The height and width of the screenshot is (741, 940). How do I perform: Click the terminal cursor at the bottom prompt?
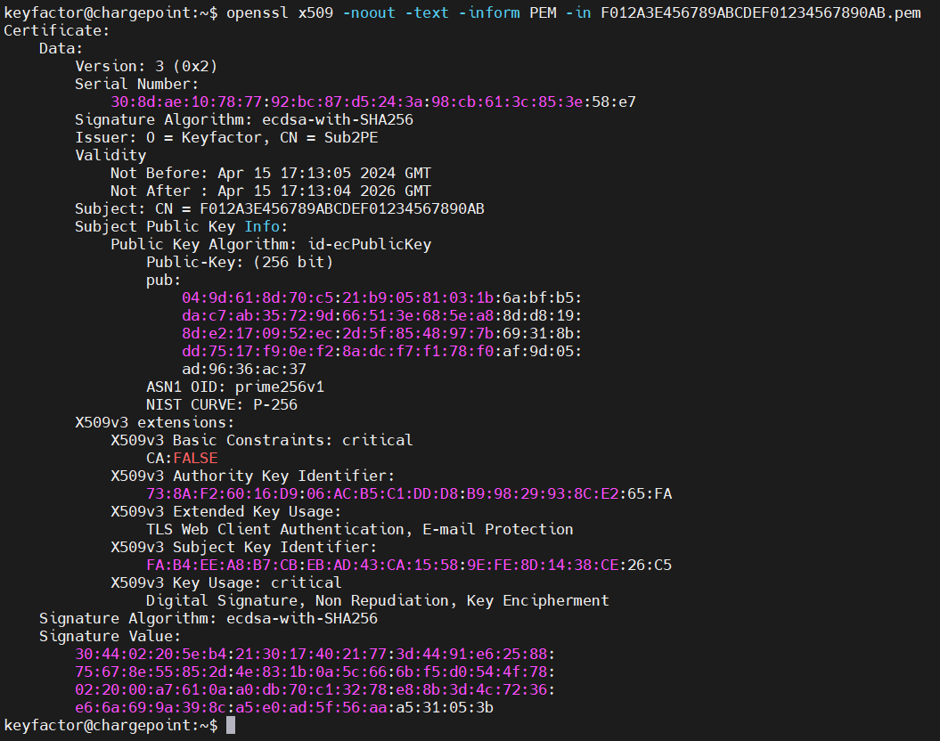coord(231,726)
